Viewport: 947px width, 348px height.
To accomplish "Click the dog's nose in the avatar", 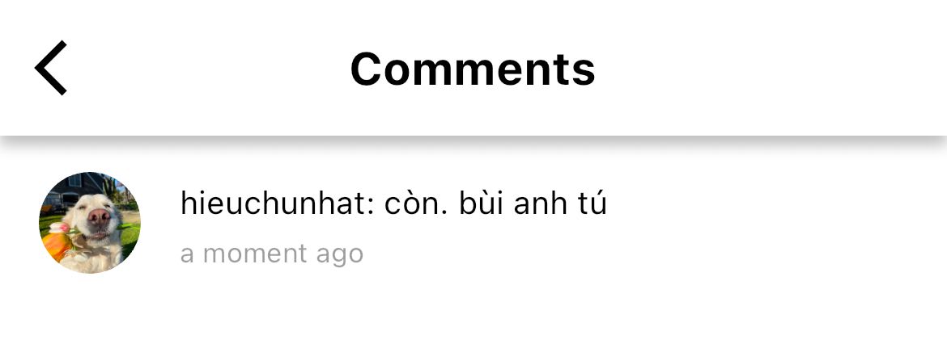I will pyautogui.click(x=99, y=216).
